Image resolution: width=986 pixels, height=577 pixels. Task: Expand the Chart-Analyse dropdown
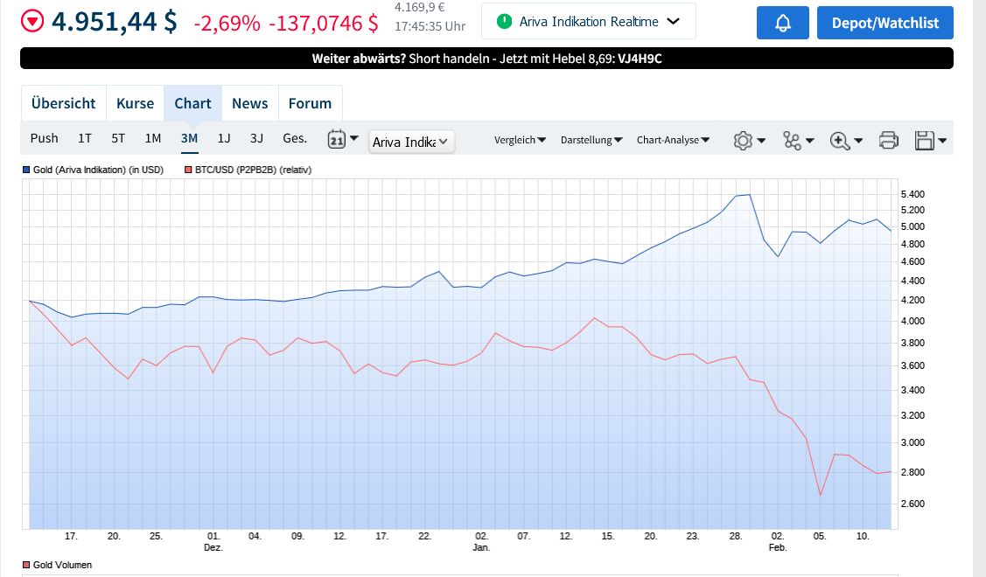(673, 140)
